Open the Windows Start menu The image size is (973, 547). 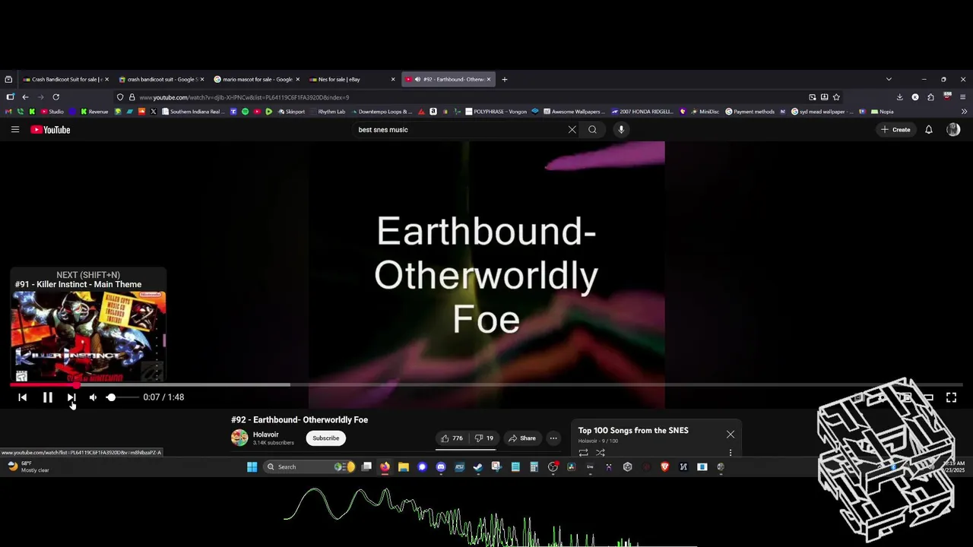(x=252, y=467)
